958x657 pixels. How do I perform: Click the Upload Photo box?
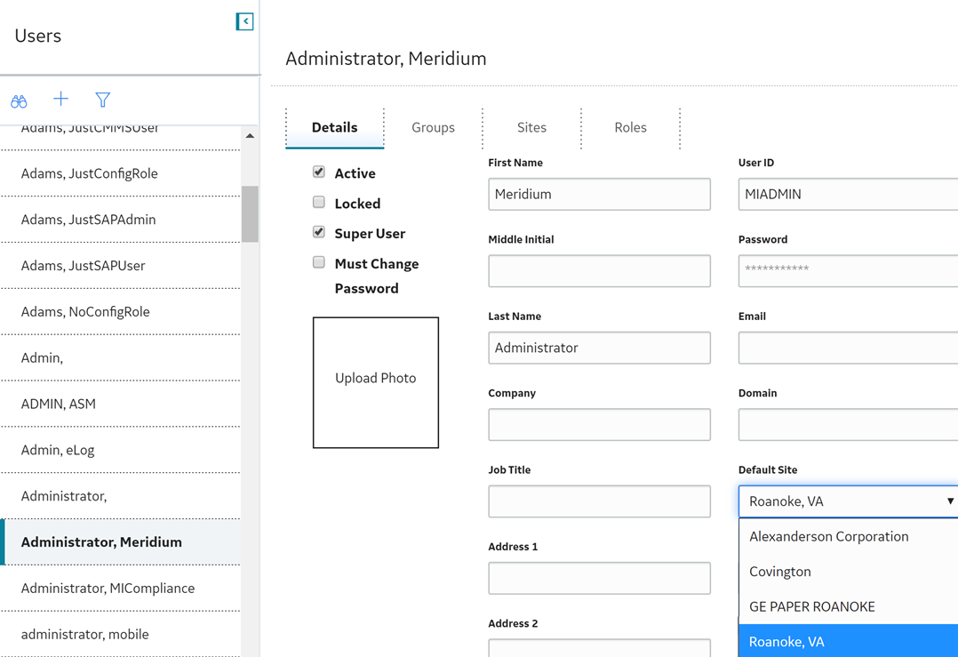pos(376,382)
